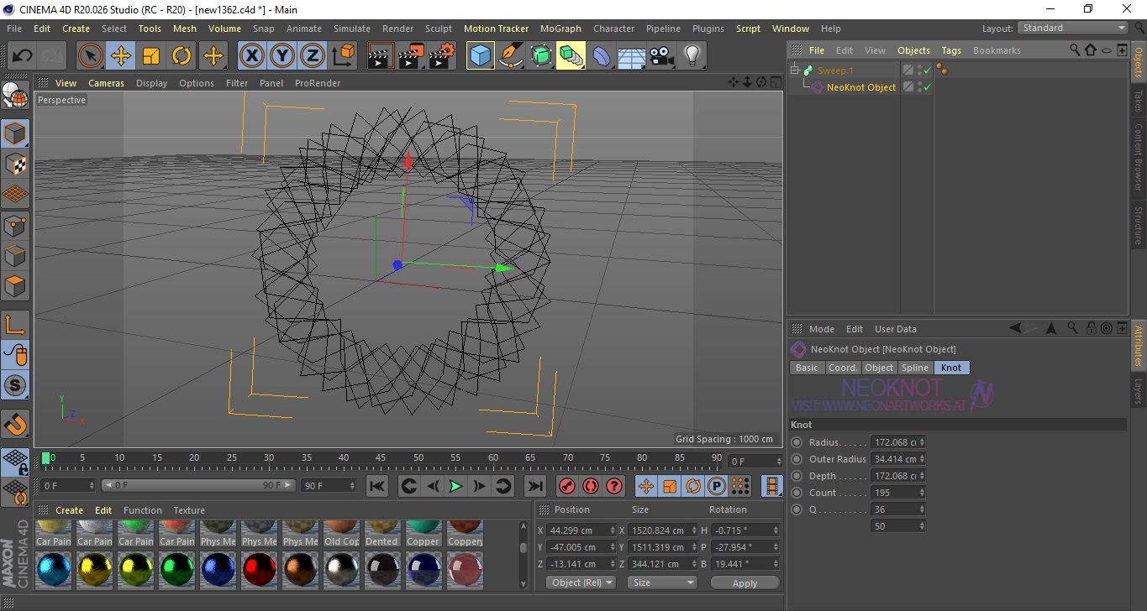Add a Cube primitive object
Viewport: 1147px width, 611px height.
[x=480, y=56]
